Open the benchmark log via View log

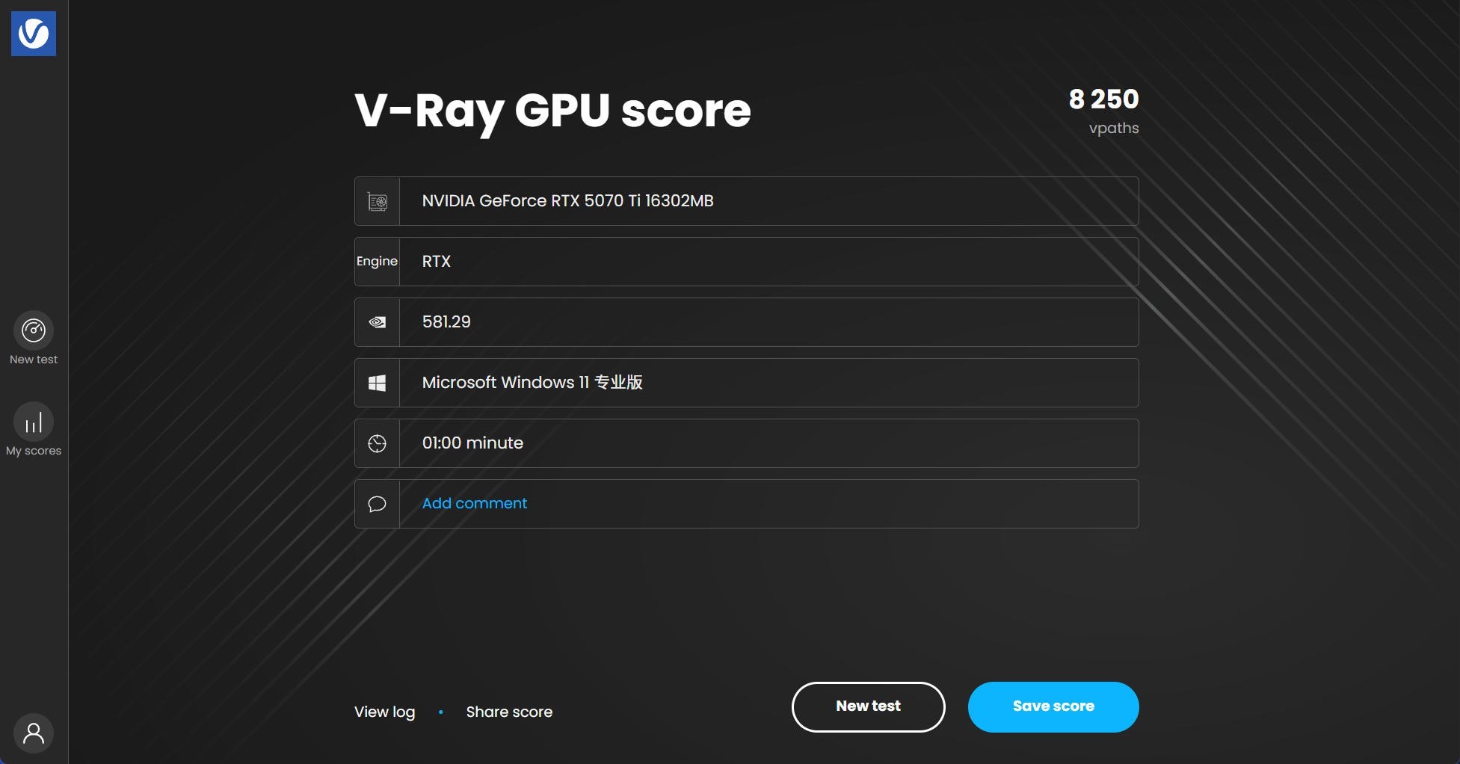tap(384, 711)
